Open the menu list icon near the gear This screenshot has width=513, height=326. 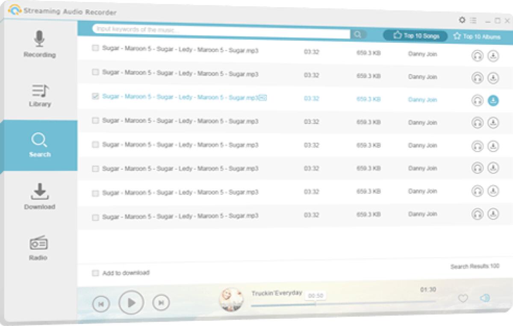(473, 20)
